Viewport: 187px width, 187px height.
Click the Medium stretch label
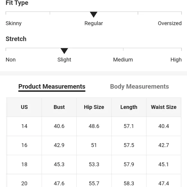[x=123, y=60]
